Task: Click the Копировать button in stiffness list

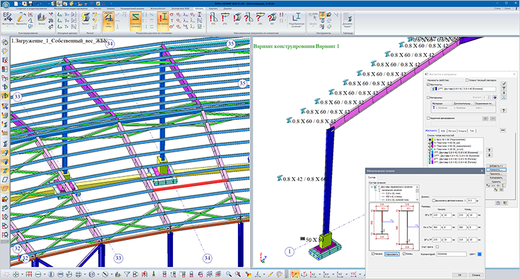Action: tap(496, 178)
